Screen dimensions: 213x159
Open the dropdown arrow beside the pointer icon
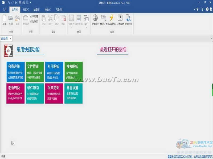[x=204, y=9]
